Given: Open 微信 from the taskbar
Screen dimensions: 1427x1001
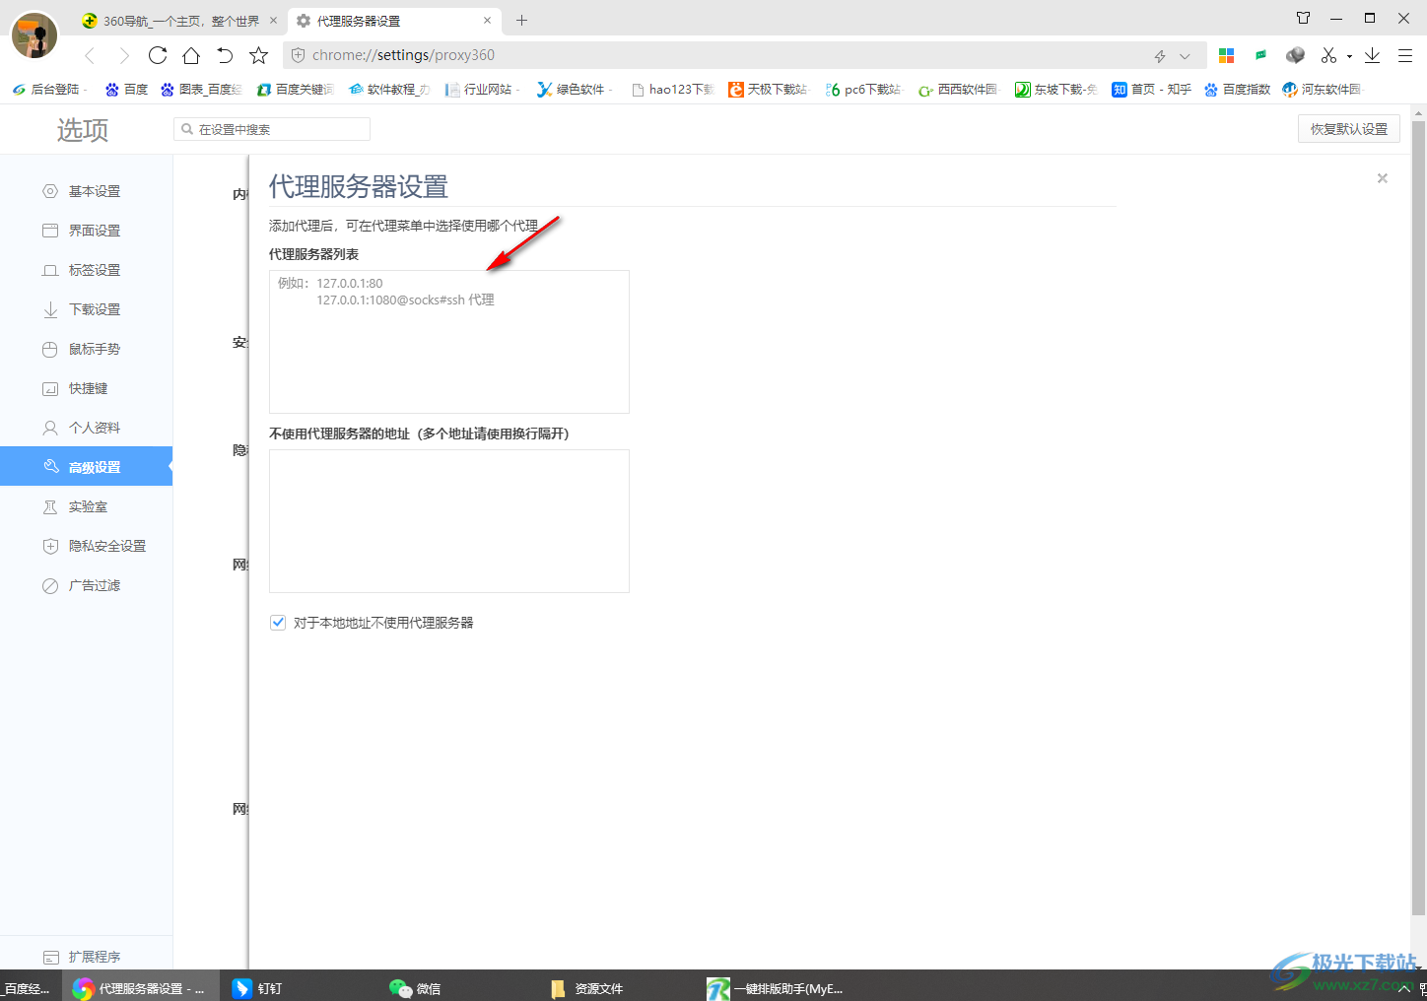Looking at the screenshot, I should [415, 988].
